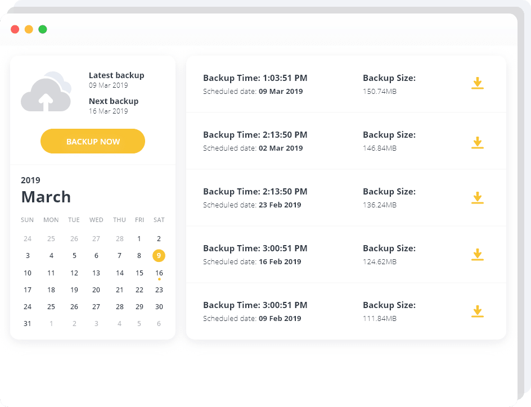Click the red window close dot
Image resolution: width=531 pixels, height=407 pixels.
[x=15, y=29]
